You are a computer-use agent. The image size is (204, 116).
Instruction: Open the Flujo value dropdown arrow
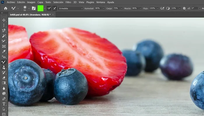[x=158, y=8]
